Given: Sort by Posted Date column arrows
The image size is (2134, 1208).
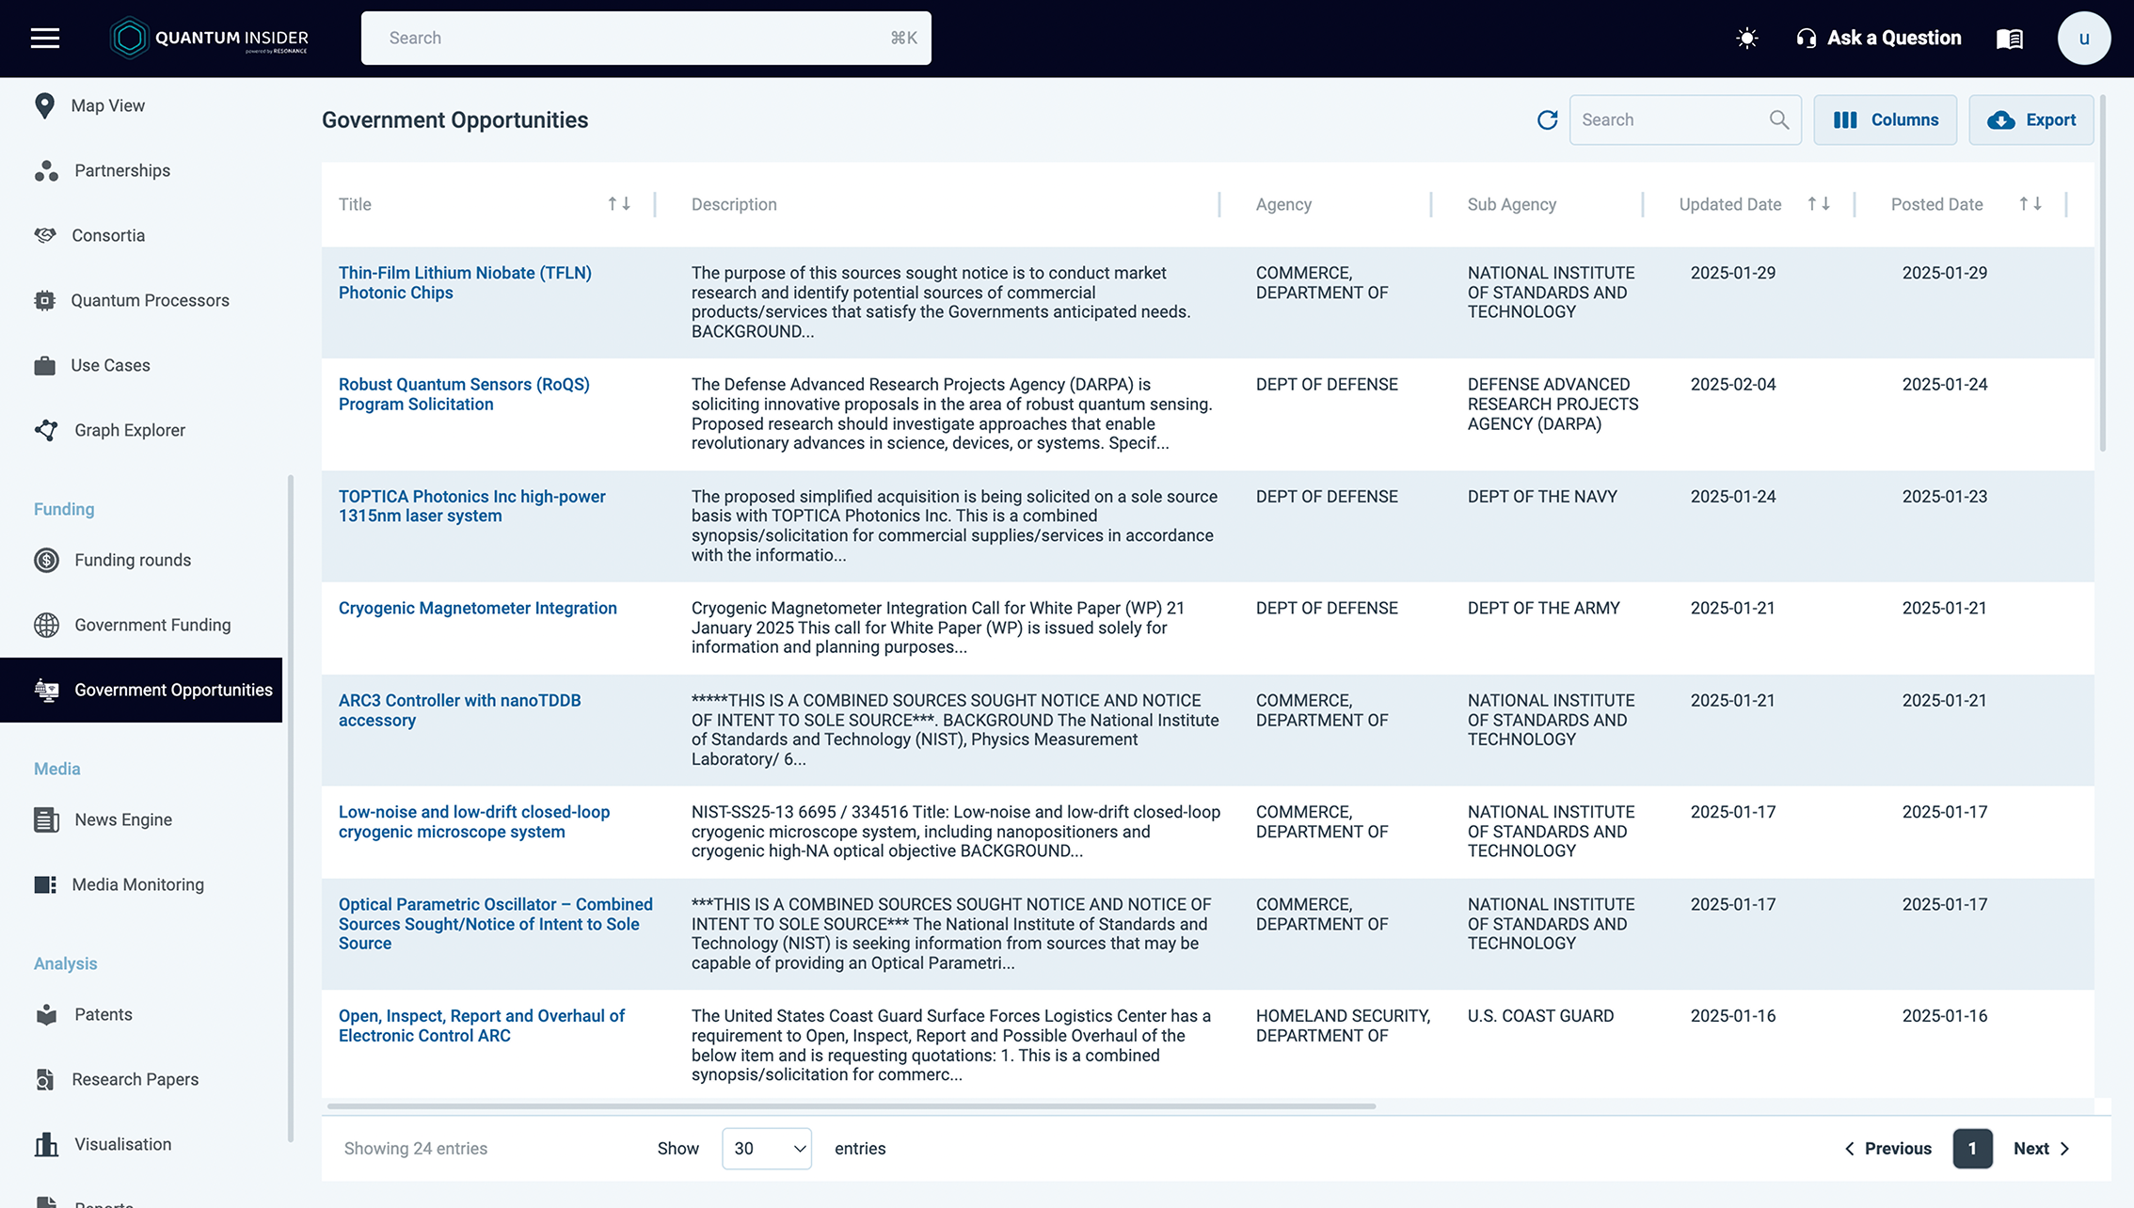Looking at the screenshot, I should point(2030,203).
